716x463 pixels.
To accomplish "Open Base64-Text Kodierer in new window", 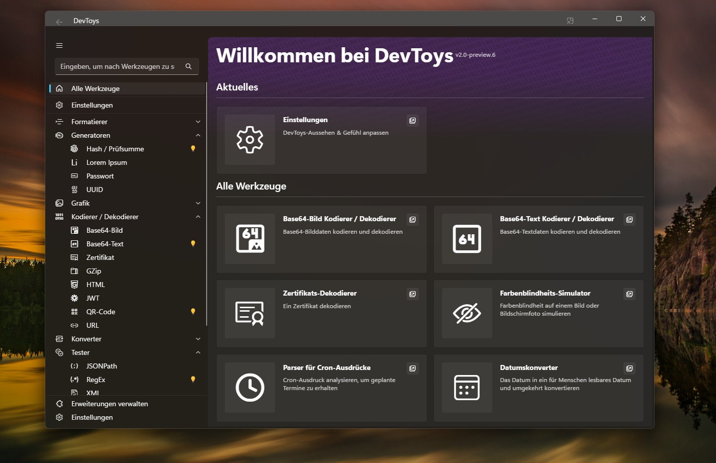I will [630, 220].
